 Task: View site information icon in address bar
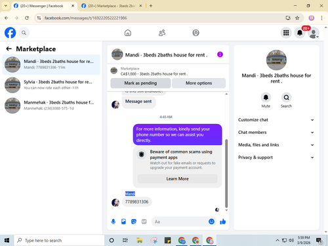tap(39, 18)
